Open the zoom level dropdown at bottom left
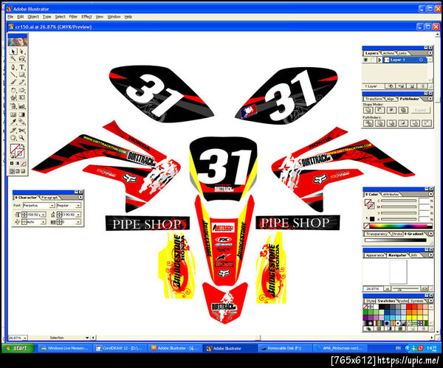This screenshot has width=443, height=368. tap(25, 338)
